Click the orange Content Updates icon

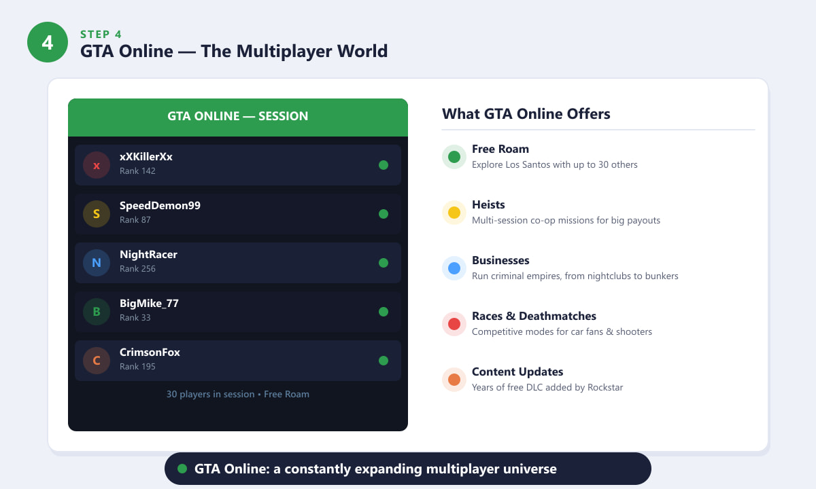(454, 380)
